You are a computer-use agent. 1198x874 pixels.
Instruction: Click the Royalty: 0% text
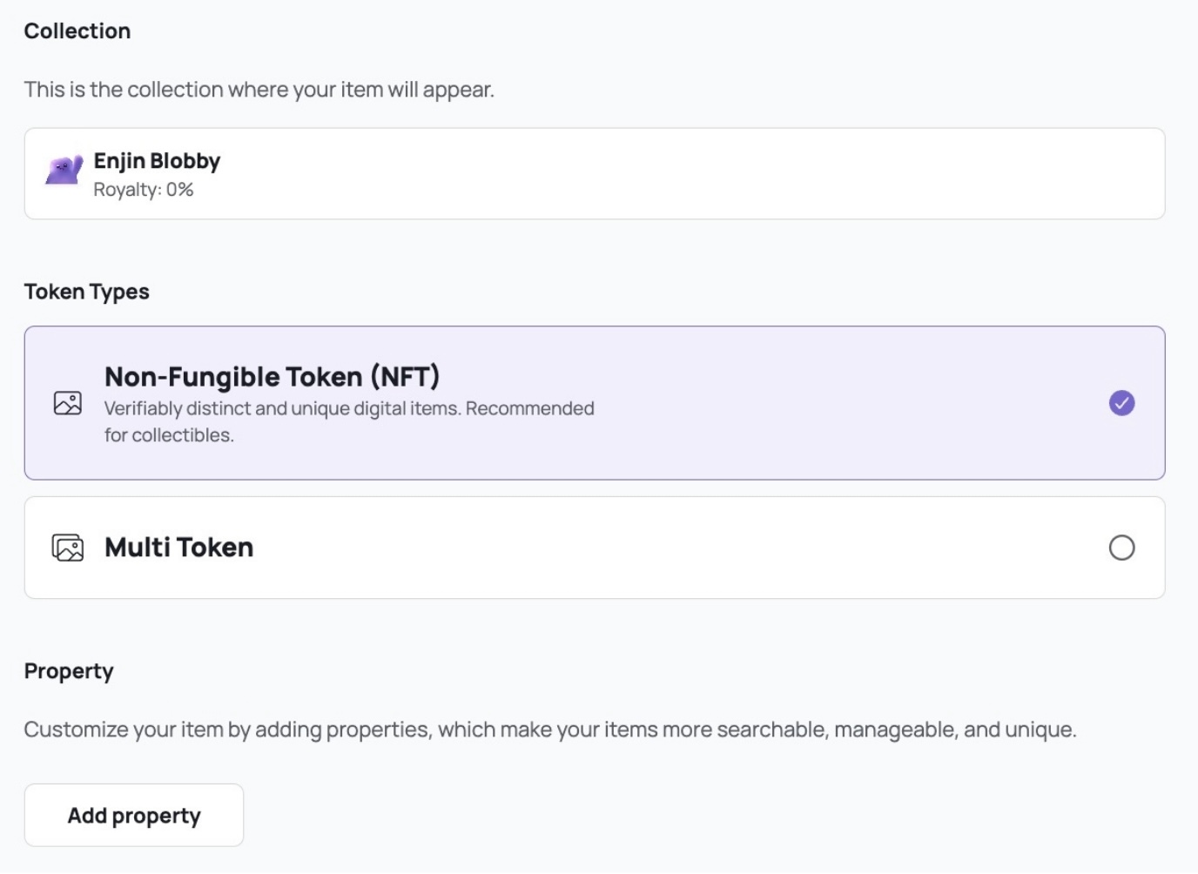[x=144, y=190]
